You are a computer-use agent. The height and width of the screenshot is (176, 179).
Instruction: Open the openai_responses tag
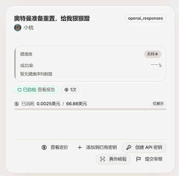point(146,18)
